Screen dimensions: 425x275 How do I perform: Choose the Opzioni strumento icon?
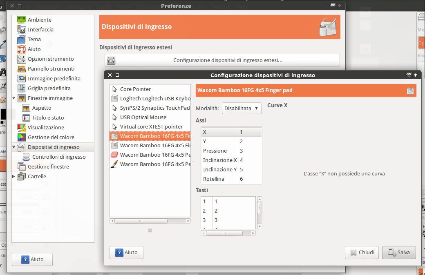pos(21,59)
